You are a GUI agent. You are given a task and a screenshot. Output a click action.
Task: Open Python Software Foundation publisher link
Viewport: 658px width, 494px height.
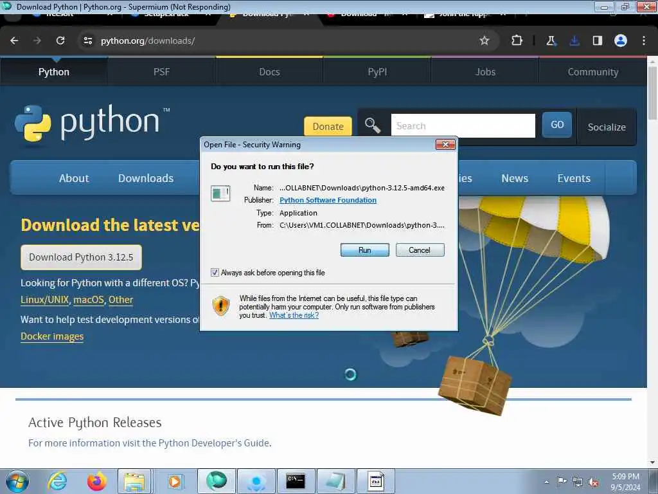(x=328, y=200)
